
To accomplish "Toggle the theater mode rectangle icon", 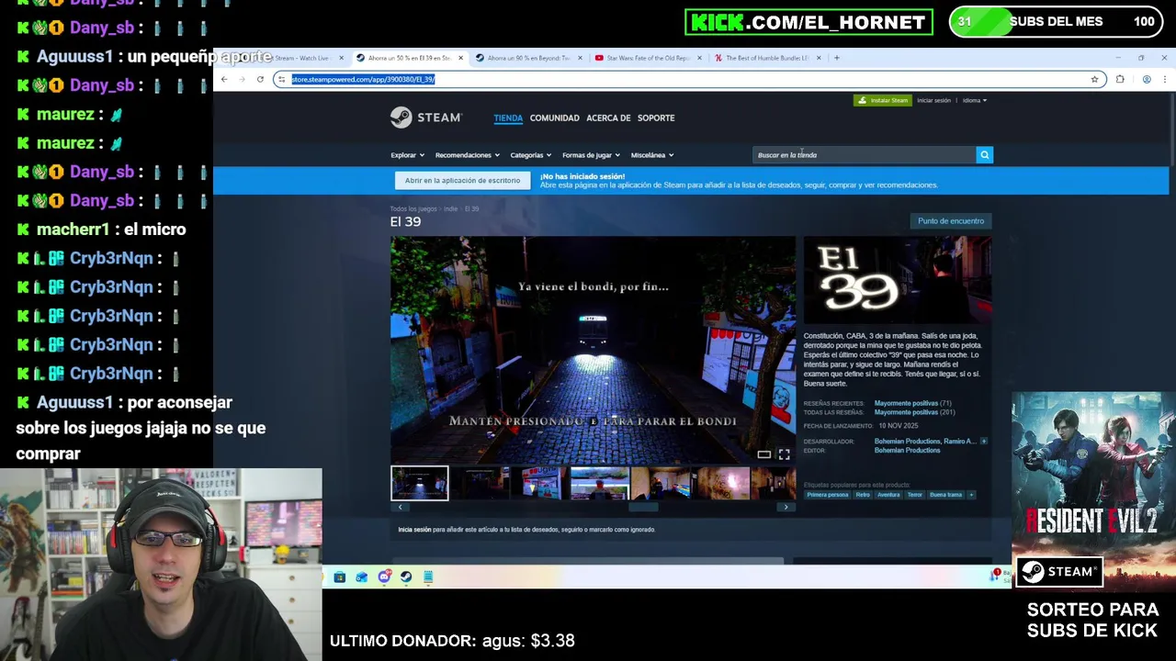I will 763,454.
